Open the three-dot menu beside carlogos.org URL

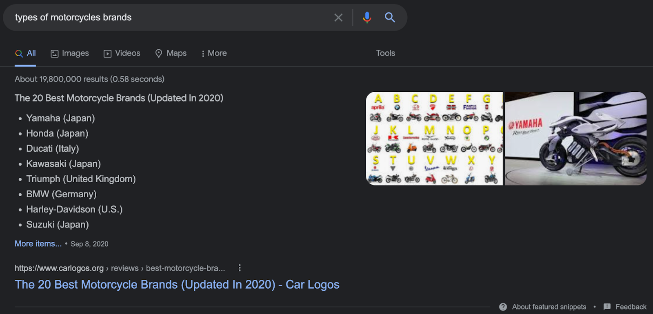[x=240, y=268]
